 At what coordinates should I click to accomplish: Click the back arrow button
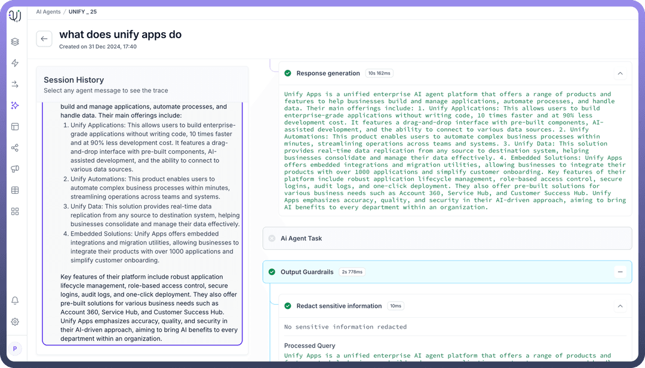coord(44,39)
